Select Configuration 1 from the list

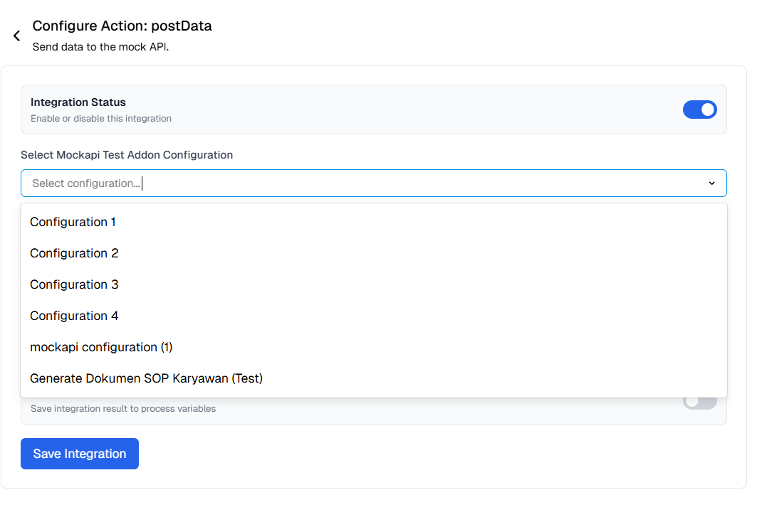pyautogui.click(x=73, y=222)
